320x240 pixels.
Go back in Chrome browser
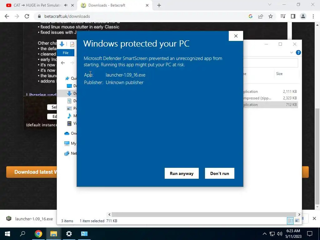click(x=7, y=16)
